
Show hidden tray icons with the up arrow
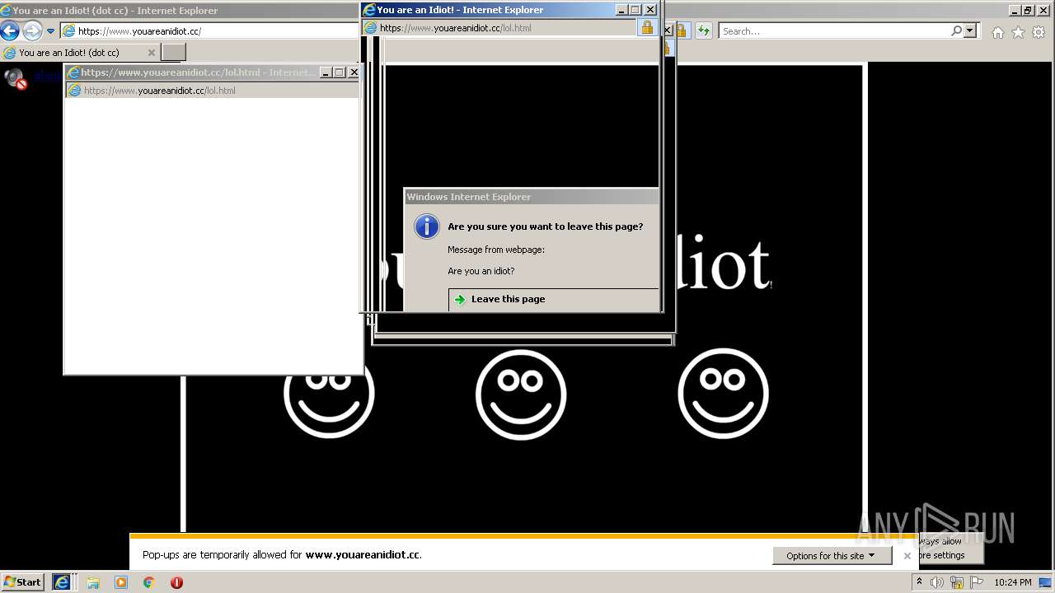click(x=919, y=582)
